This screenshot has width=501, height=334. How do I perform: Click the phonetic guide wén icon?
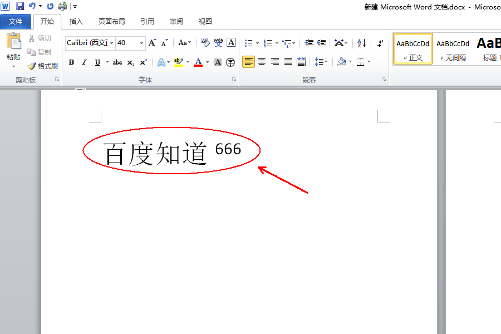click(218, 42)
